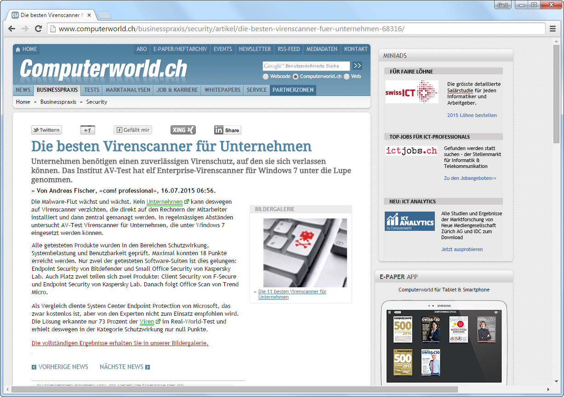Viewport: 564px width, 397px height.
Task: Click the custom Google search input field
Action: (306, 66)
